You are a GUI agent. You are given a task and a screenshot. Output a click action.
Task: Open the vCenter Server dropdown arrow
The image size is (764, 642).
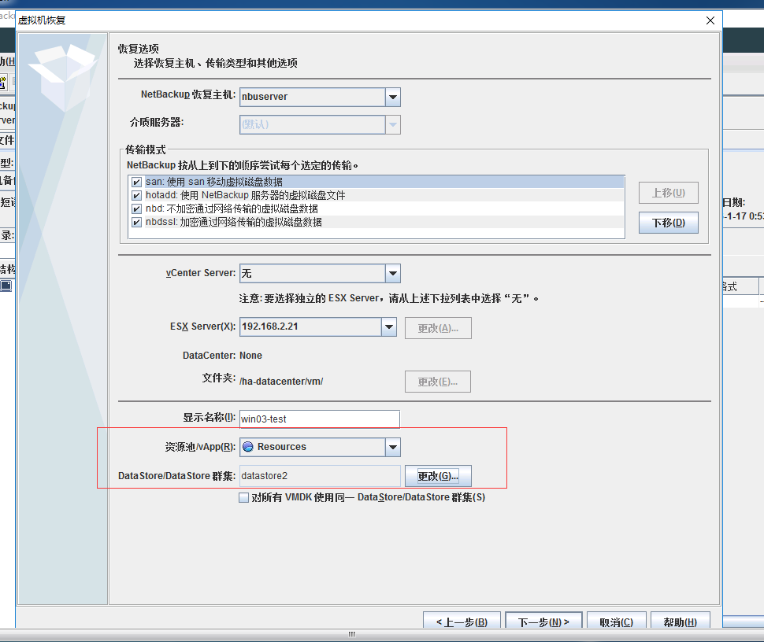(393, 274)
